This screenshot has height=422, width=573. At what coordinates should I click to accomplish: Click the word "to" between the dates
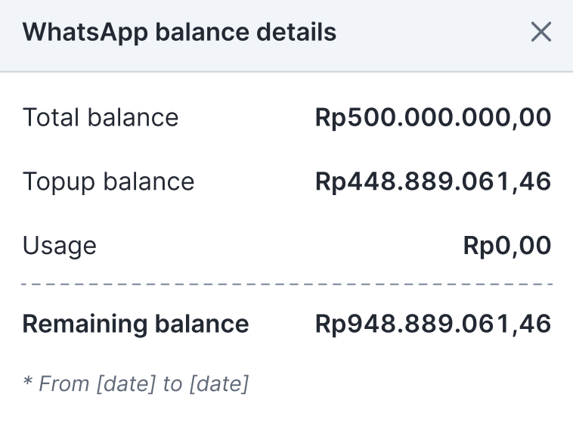pos(172,384)
